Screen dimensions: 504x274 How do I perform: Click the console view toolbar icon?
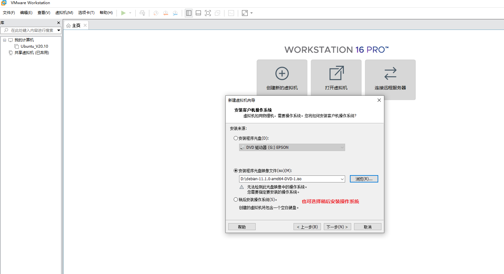[231, 13]
